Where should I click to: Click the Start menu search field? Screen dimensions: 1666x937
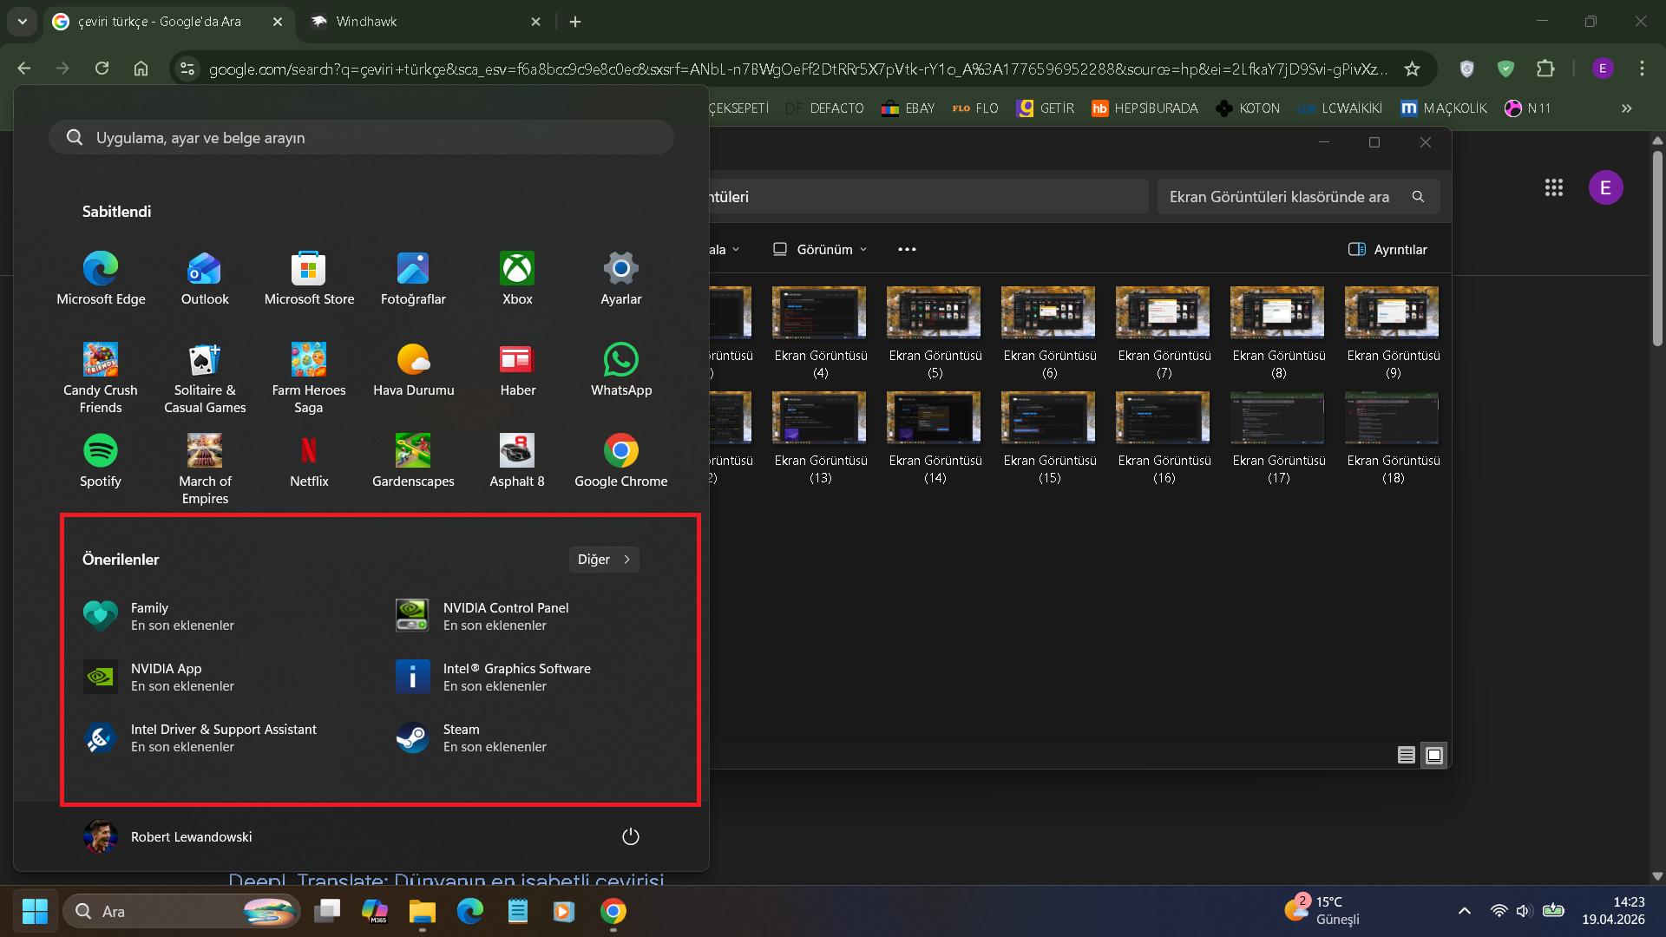click(x=361, y=137)
